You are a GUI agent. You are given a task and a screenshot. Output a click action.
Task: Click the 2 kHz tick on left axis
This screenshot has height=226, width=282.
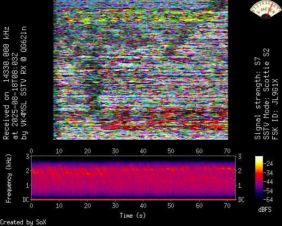click(28, 171)
